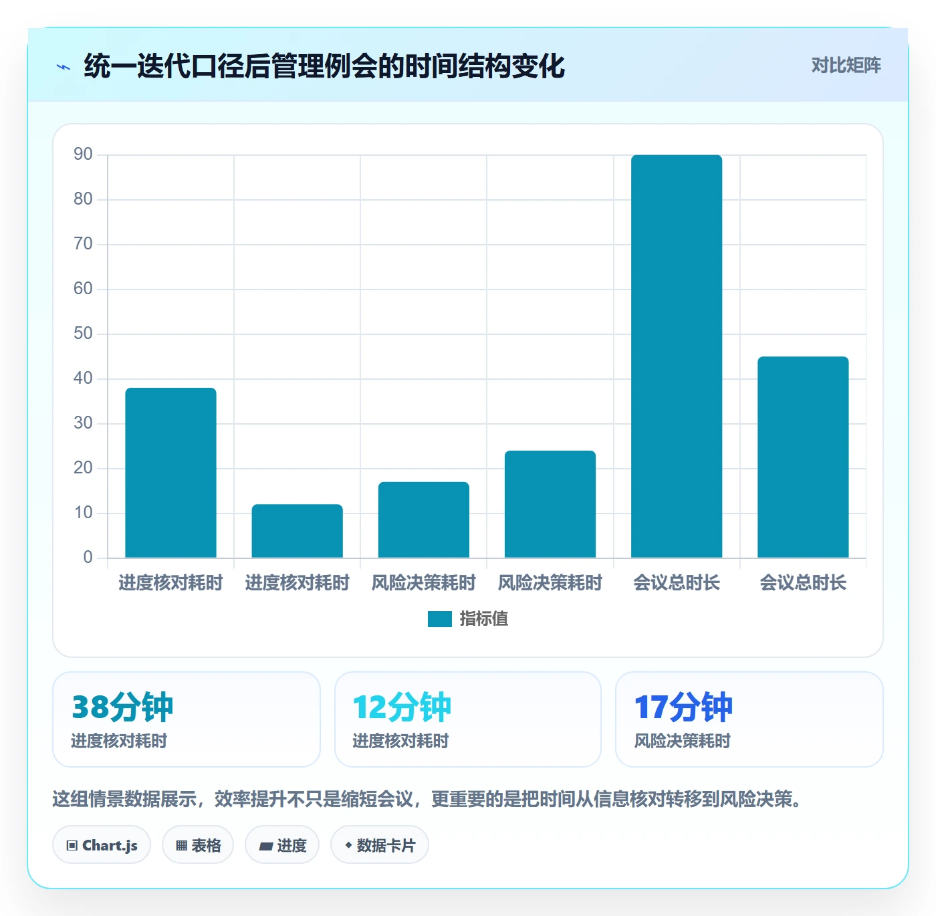The width and height of the screenshot is (936, 916).
Task: Click the chart title 统一迭代口径后管理例会的时间结构变化
Action: pos(324,66)
